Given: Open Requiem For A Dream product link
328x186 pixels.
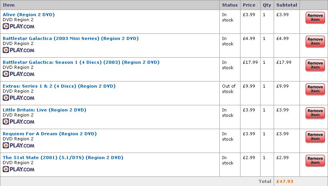Looking at the screenshot, I should 50,134.
